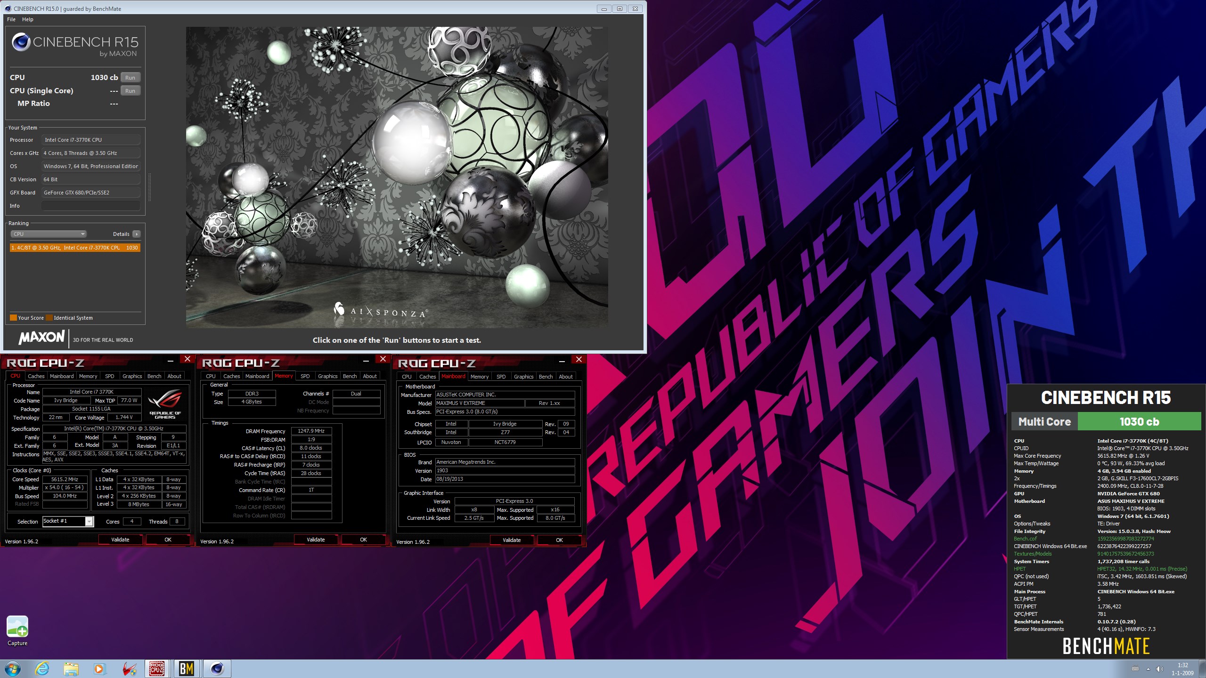Click Details arrow button in Ranking

[x=136, y=234]
